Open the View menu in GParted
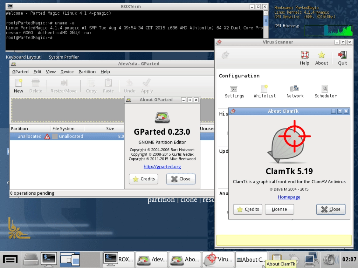The width and height of the screenshot is (358, 268). (51, 72)
